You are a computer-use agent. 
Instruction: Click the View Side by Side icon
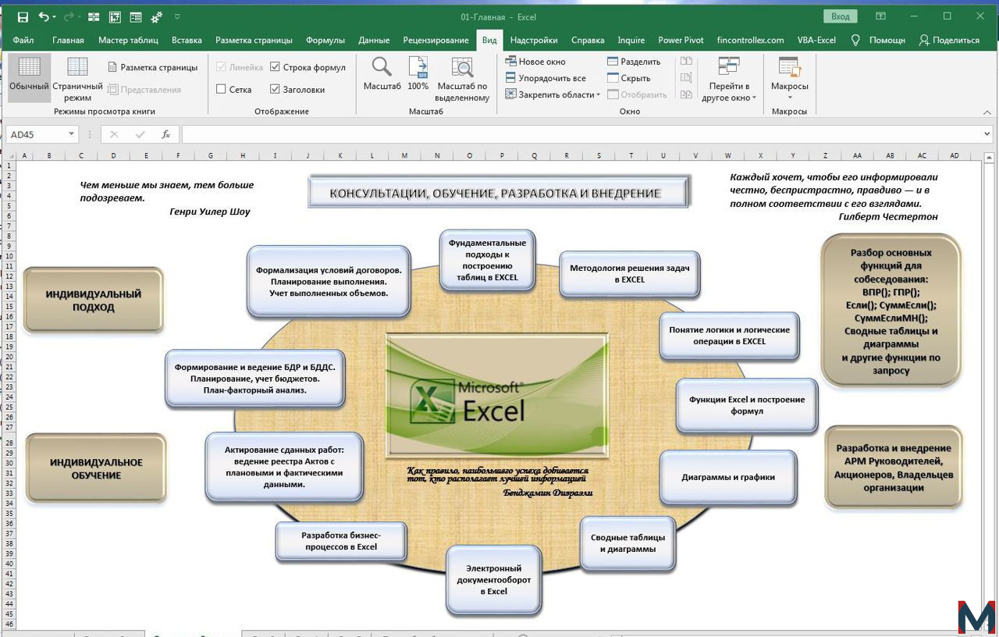coord(686,61)
